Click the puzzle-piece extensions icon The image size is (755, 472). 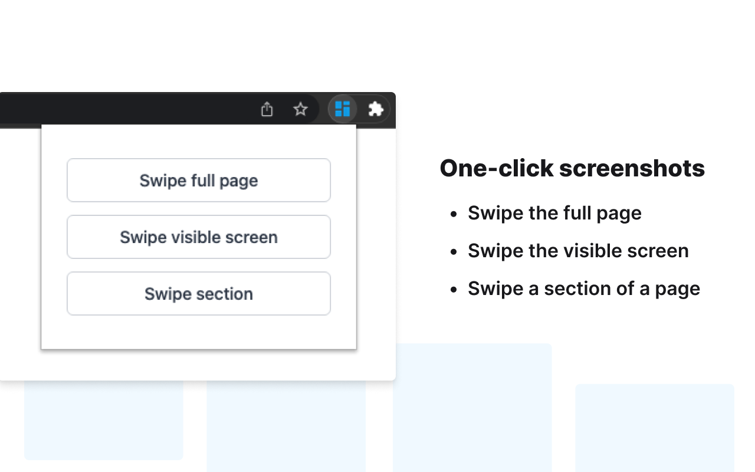(376, 109)
